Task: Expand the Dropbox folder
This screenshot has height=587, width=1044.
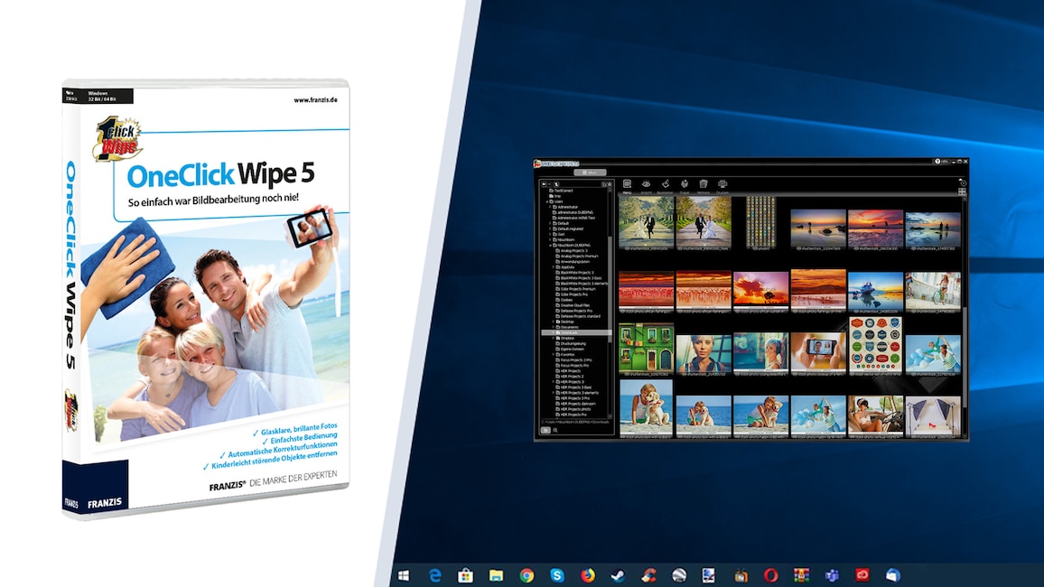Action: click(554, 338)
